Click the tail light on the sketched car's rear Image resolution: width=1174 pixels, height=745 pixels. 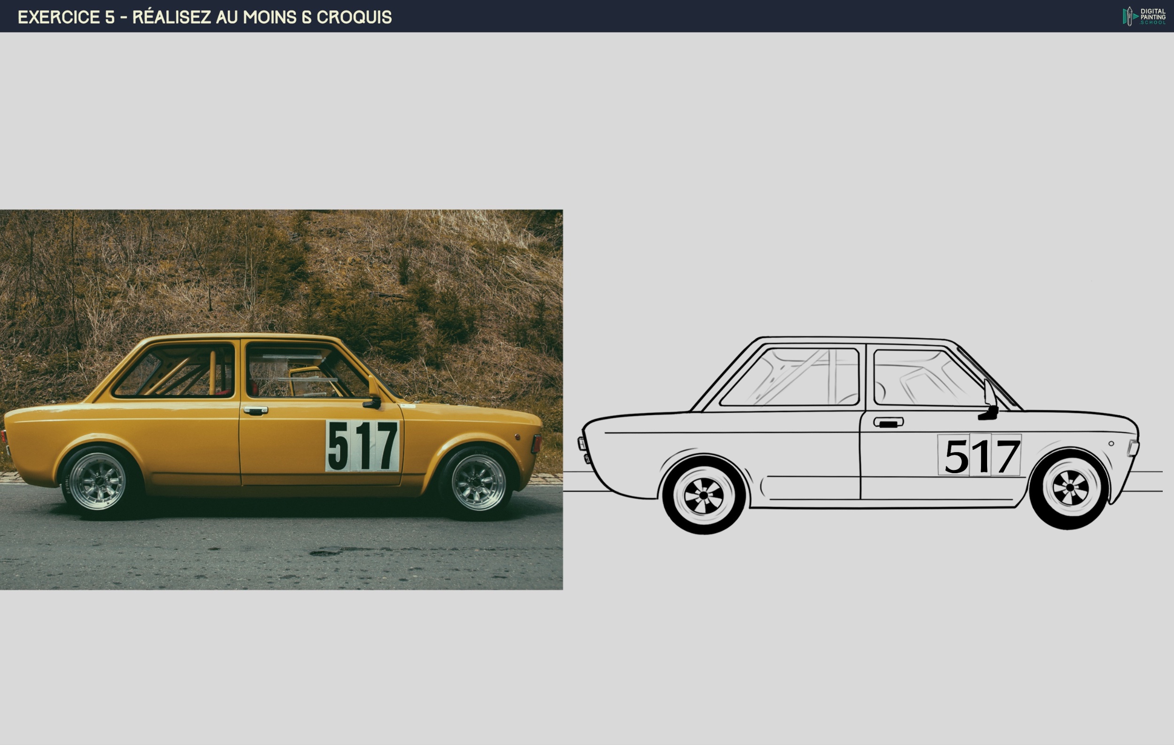582,444
